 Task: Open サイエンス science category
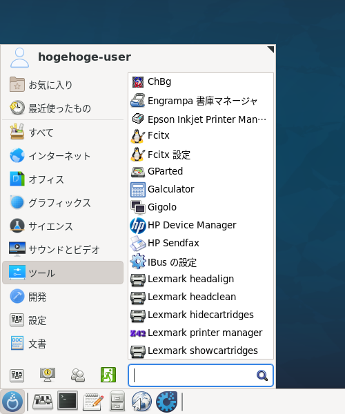click(x=63, y=226)
